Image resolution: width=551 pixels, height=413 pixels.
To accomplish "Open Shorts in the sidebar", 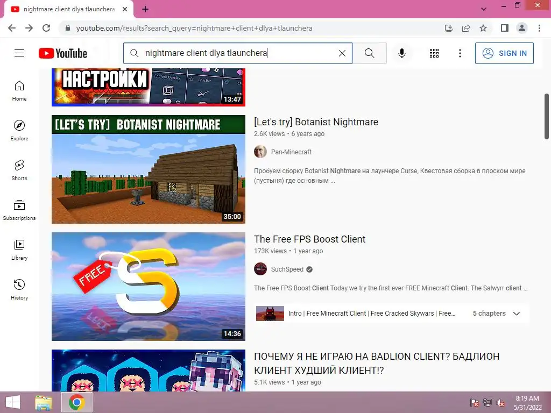I will (19, 170).
